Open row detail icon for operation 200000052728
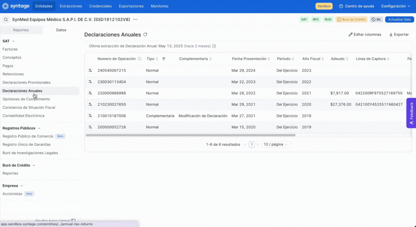The height and width of the screenshot is (227, 416). pos(90,127)
